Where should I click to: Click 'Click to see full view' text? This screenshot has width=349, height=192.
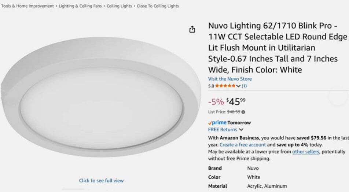(101, 181)
